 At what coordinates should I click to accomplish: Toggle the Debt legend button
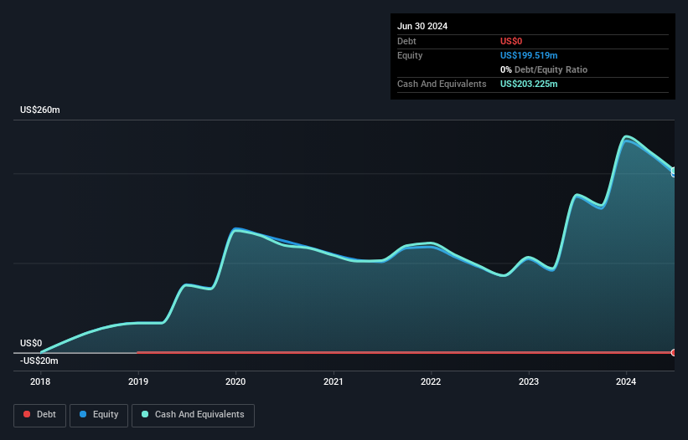click(40, 415)
